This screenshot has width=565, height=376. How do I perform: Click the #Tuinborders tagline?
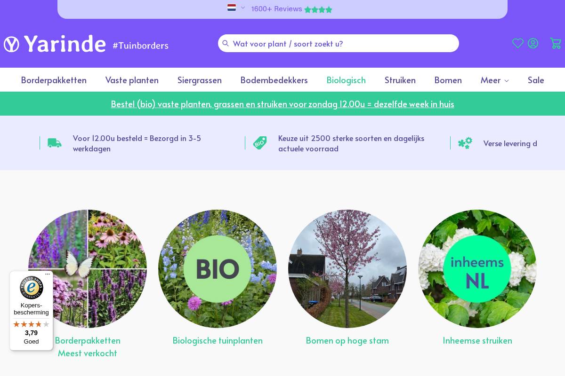coord(141,45)
